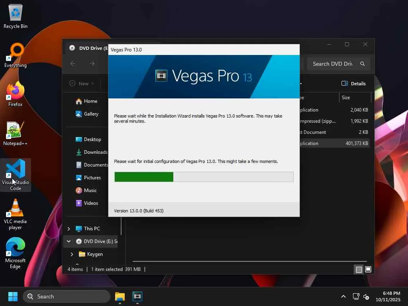Screen dimensions: 408x306
Task: Sort files by the Size column
Action: click(x=355, y=98)
